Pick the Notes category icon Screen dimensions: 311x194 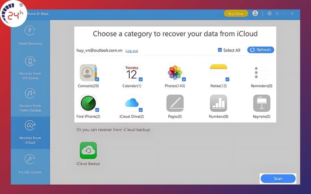click(218, 73)
